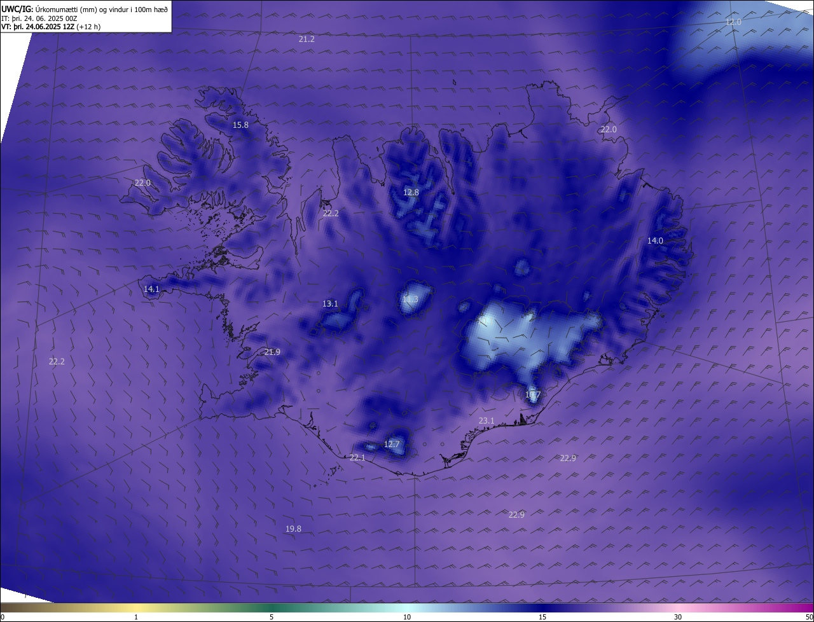This screenshot has width=814, height=622.
Task: Click the 15.8 value in the Westfjords
Action: (240, 125)
